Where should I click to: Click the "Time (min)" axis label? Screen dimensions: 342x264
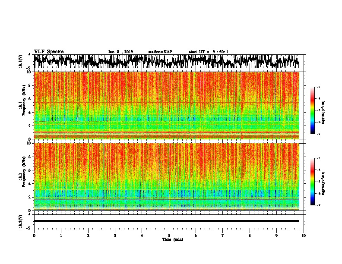click(x=173, y=239)
